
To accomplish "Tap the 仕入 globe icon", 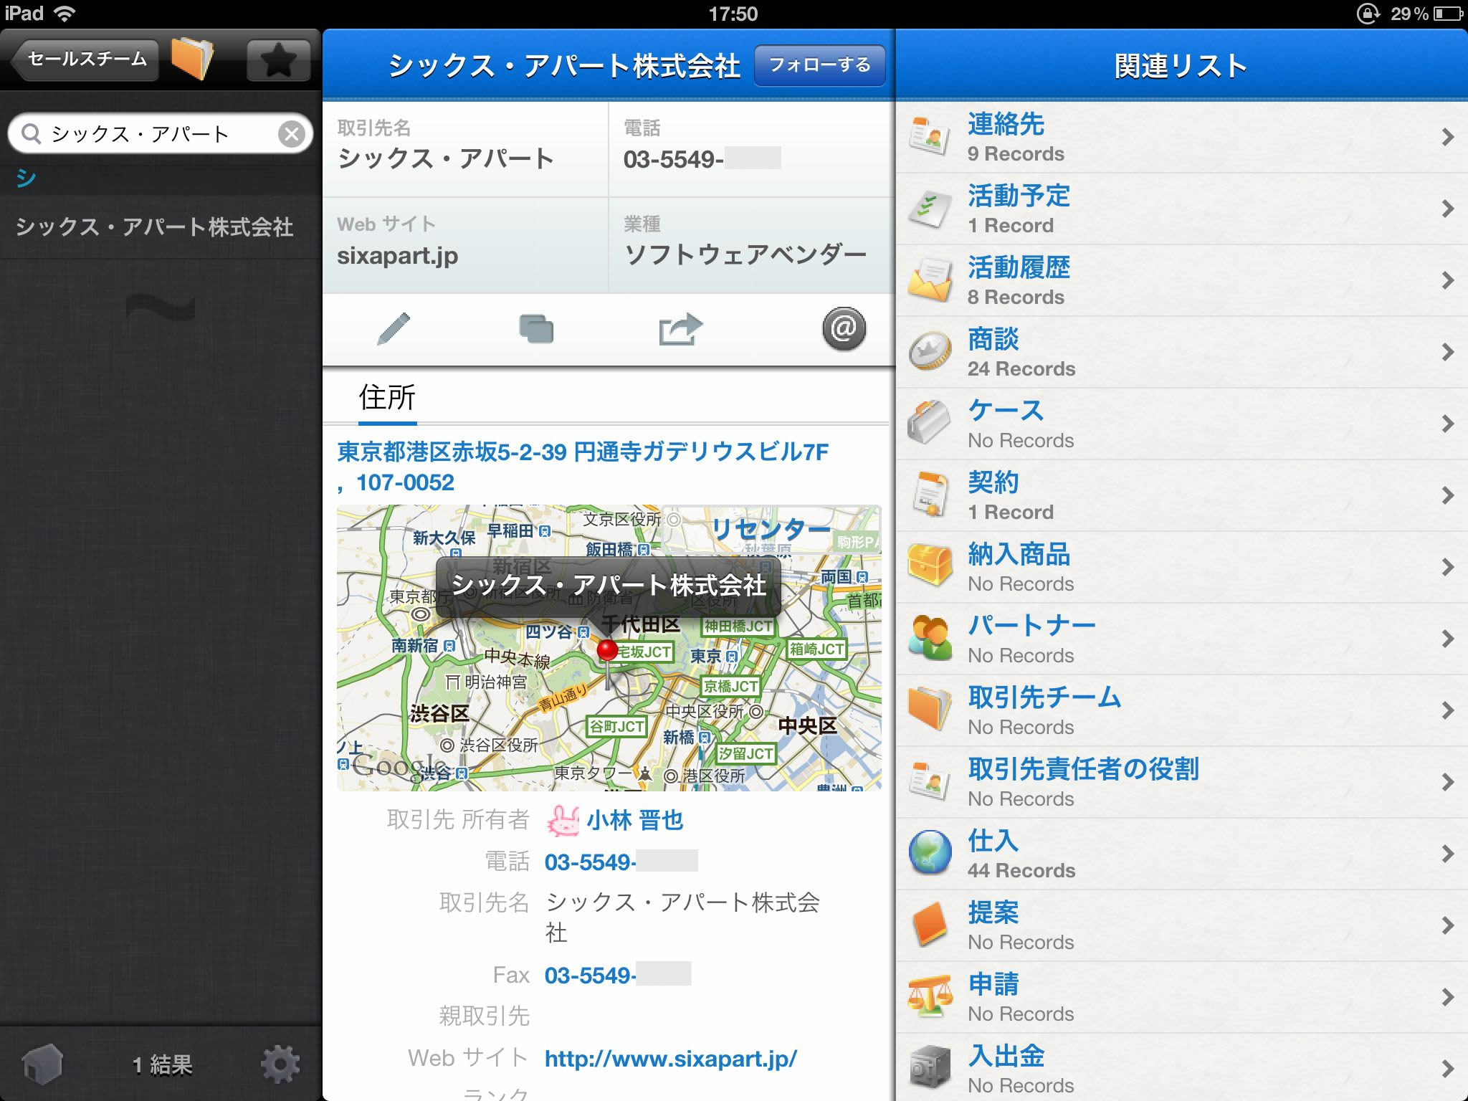I will point(930,853).
